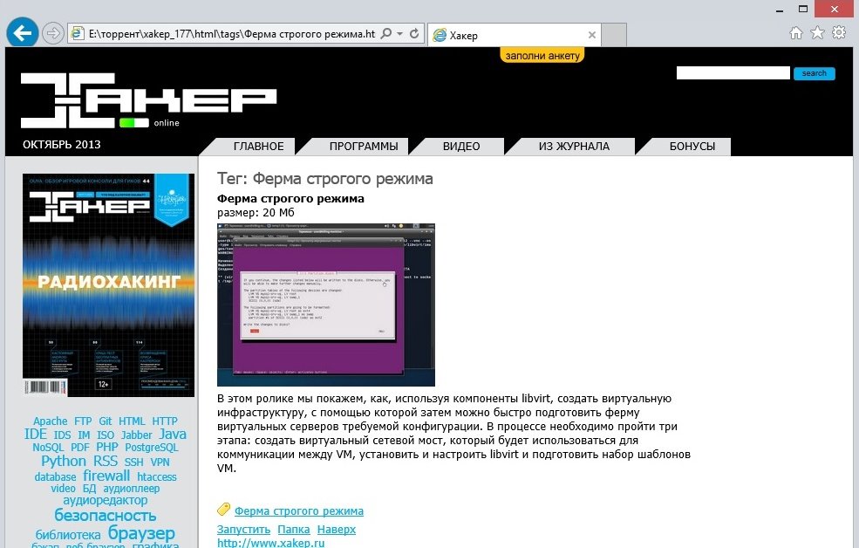Click the page icon in the address bar
Viewport: 859px width, 548px height.
[x=78, y=33]
